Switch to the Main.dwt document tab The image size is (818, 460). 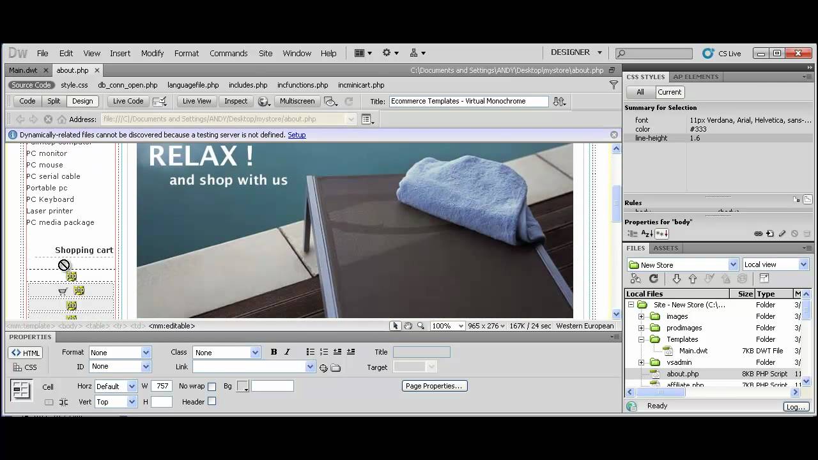(x=23, y=70)
